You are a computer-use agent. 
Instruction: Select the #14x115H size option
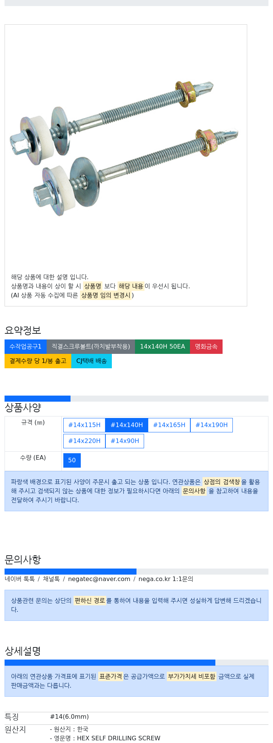pos(84,425)
